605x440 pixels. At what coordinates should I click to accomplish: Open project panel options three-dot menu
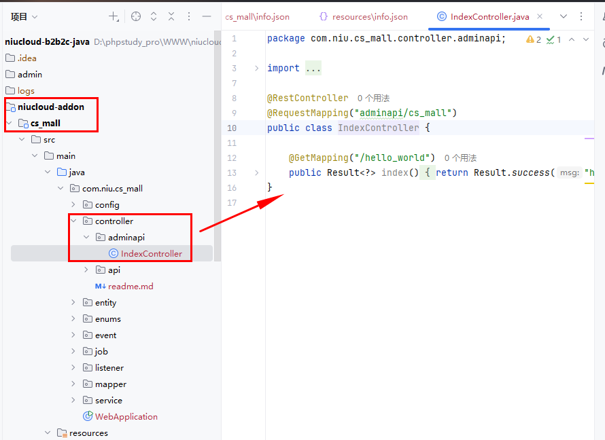(189, 16)
